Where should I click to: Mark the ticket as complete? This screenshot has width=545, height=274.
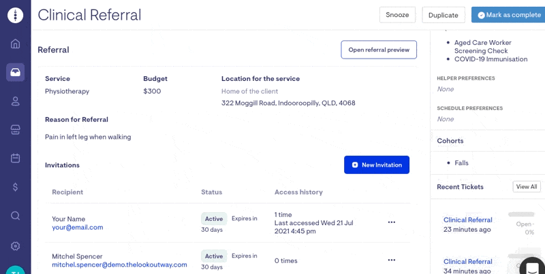[508, 15]
